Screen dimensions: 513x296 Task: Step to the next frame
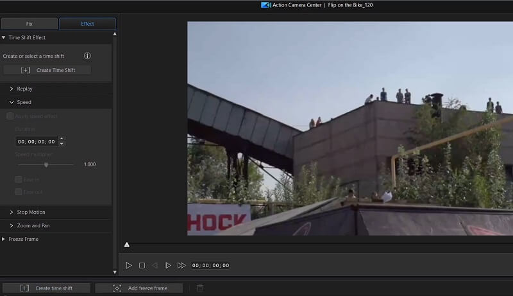(168, 265)
